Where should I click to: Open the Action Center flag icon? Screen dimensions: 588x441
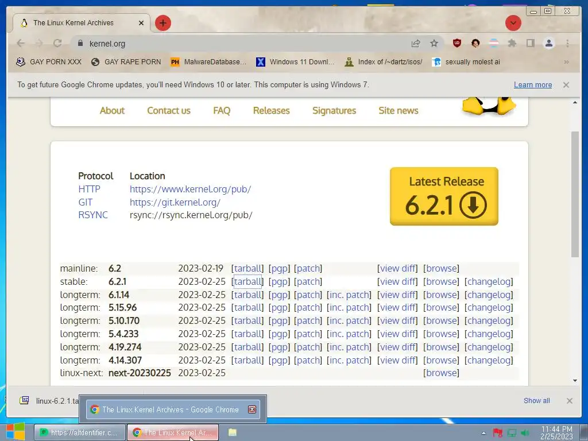click(x=498, y=433)
